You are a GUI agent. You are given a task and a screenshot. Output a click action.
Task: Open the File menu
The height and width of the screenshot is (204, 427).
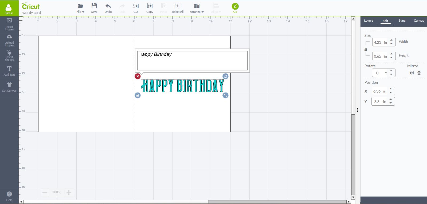coord(80,8)
